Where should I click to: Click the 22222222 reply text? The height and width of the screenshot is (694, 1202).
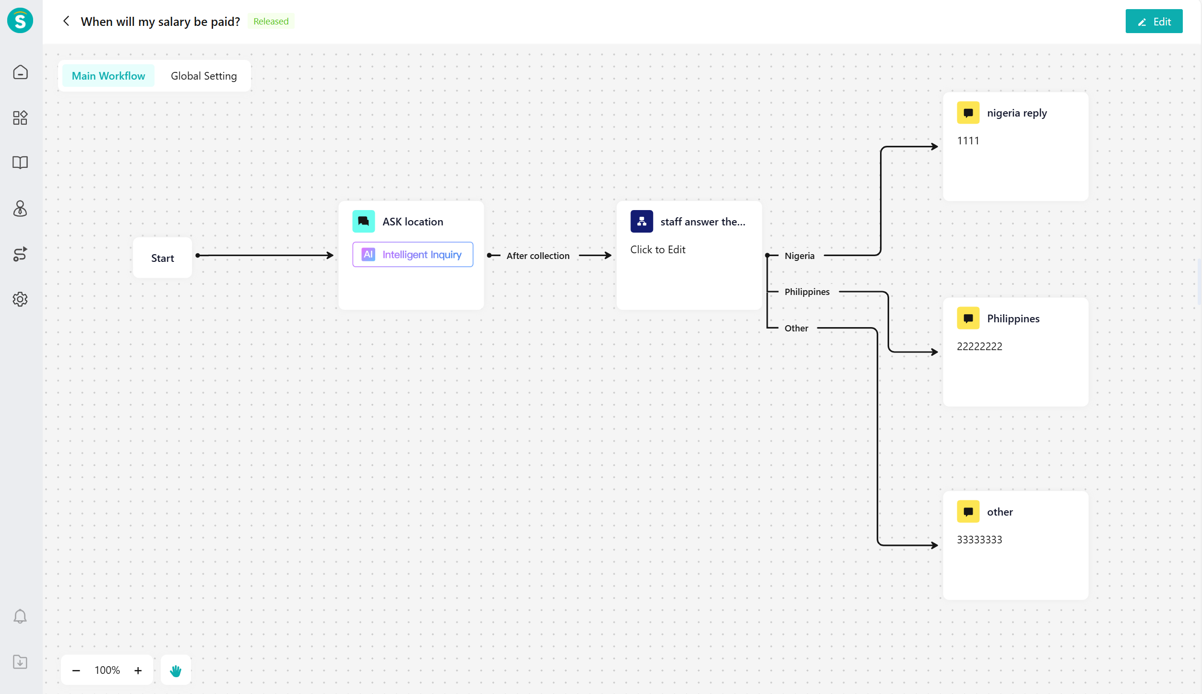979,346
